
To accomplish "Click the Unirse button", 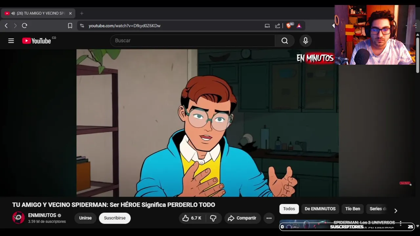I will pos(85,218).
